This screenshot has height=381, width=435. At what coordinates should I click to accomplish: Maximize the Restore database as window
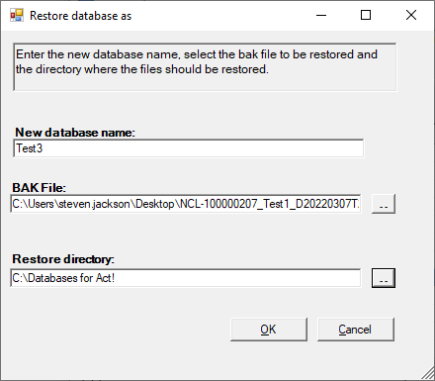click(366, 15)
